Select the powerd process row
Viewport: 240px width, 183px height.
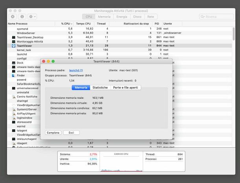click(x=24, y=80)
